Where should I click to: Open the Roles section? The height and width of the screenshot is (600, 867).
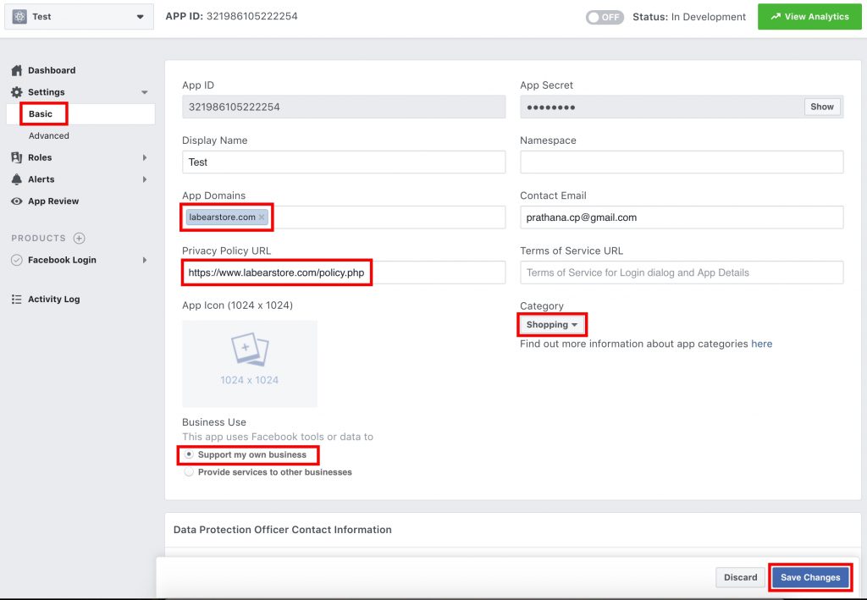pyautogui.click(x=40, y=157)
